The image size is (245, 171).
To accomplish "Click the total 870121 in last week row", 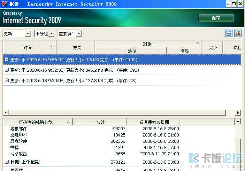I will click(x=118, y=162).
